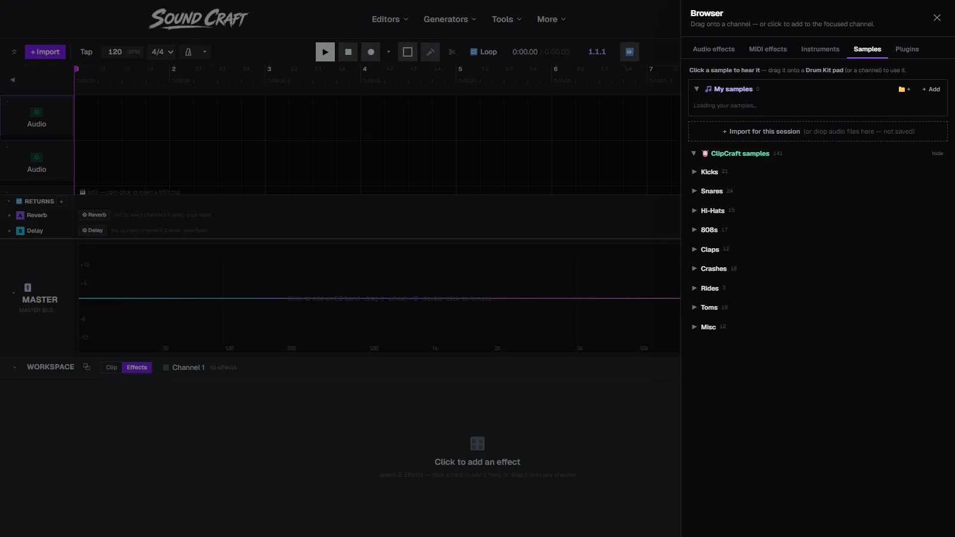
Task: Expand the Delay return track
Action: (x=9, y=231)
